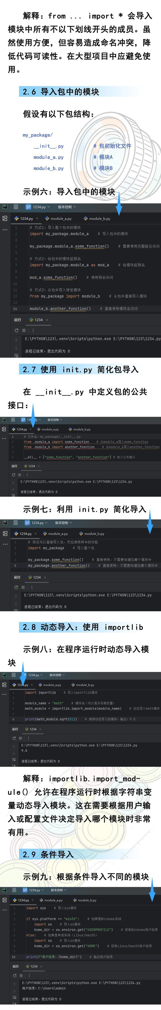Open project folder tool in sys.platform screenshot
Image resolution: width=161 pixels, height=1010 pixels.
click(x=4, y=900)
